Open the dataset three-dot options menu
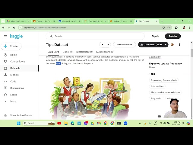 pos(180,45)
